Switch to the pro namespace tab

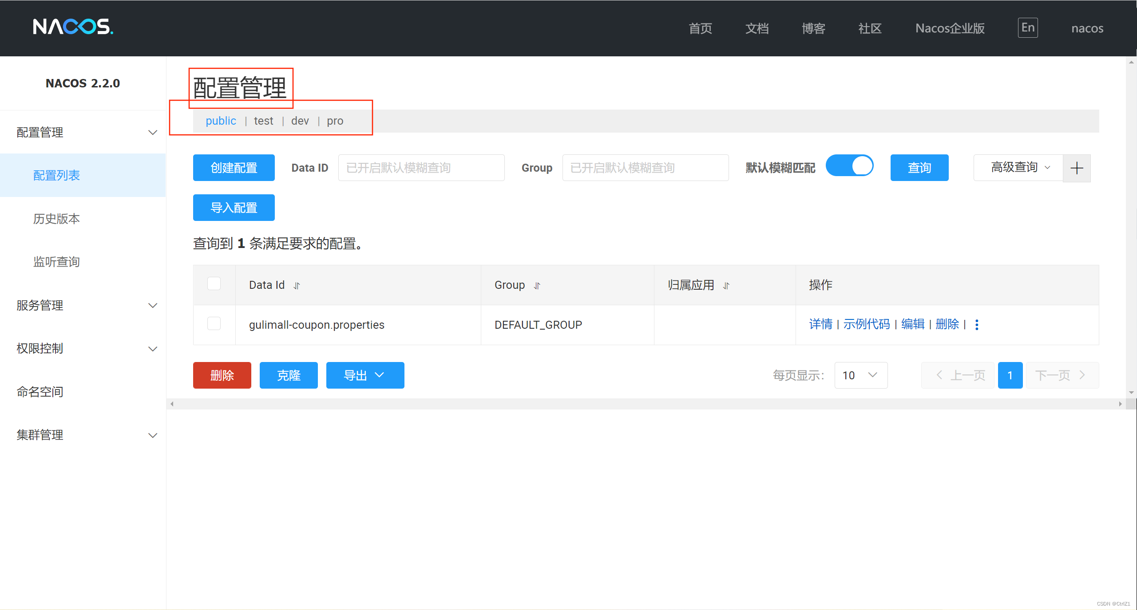[335, 121]
